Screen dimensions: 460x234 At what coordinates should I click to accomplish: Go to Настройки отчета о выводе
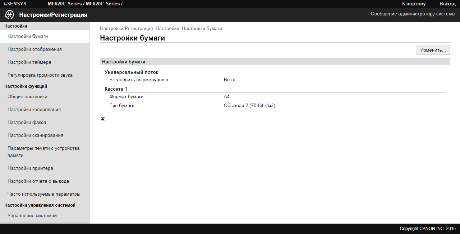[38, 181]
